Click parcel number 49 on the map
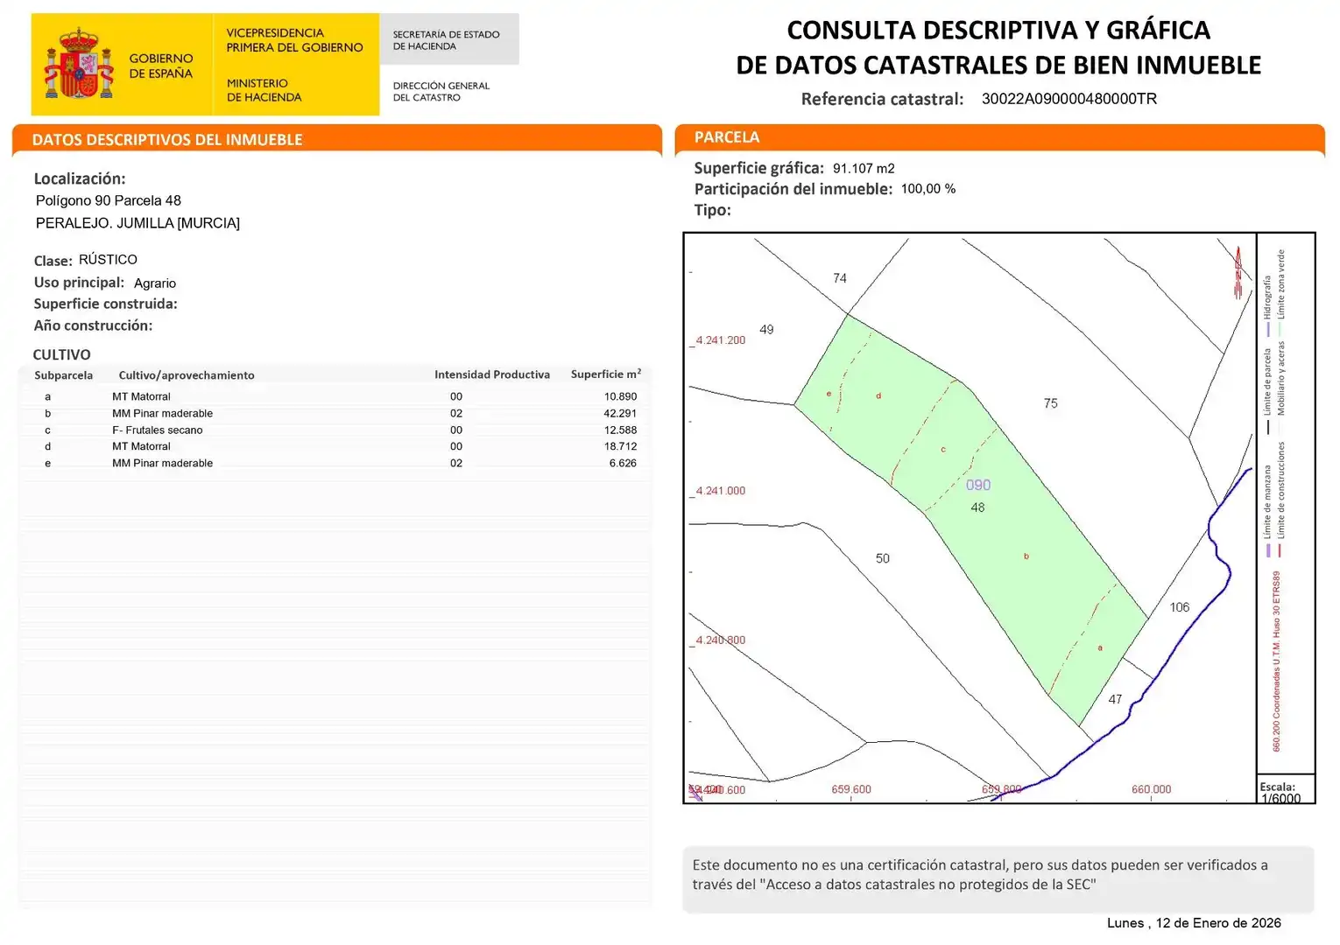 [x=766, y=330]
